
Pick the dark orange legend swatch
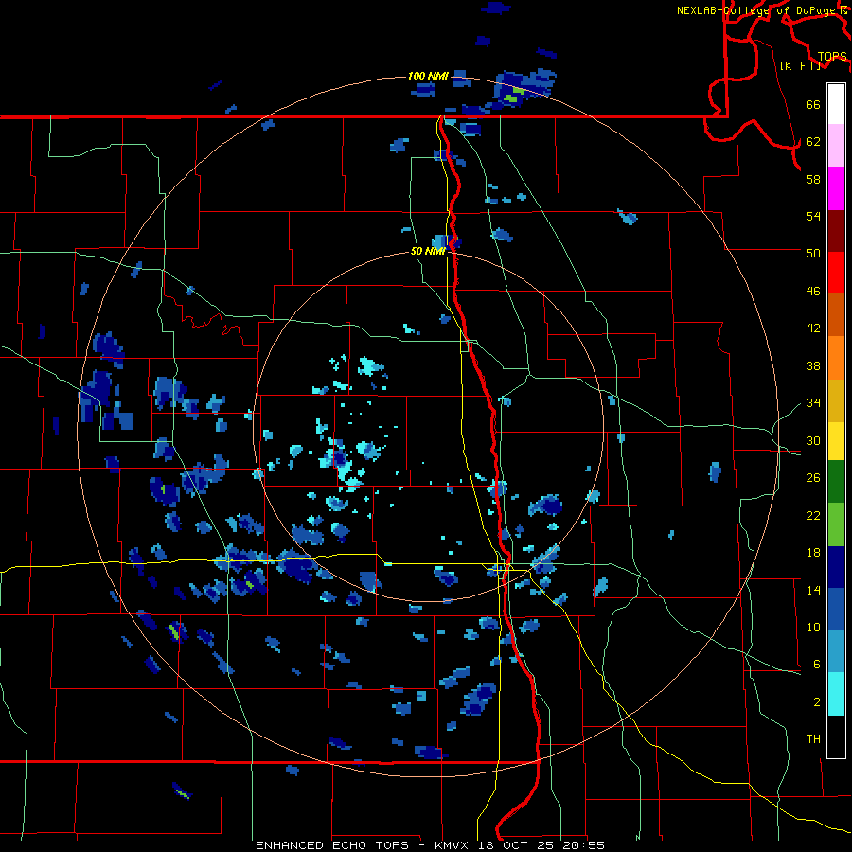pos(836,315)
